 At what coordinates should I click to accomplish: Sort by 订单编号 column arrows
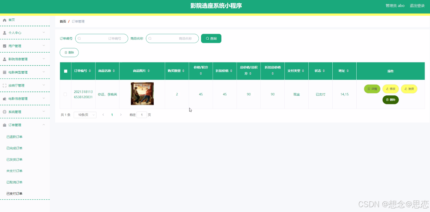pos(90,71)
